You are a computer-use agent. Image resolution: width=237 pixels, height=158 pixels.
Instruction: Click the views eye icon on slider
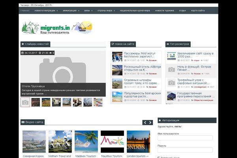(x=51, y=53)
